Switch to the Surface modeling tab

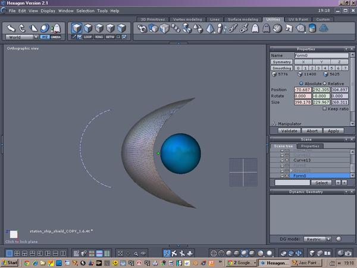pyautogui.click(x=243, y=20)
